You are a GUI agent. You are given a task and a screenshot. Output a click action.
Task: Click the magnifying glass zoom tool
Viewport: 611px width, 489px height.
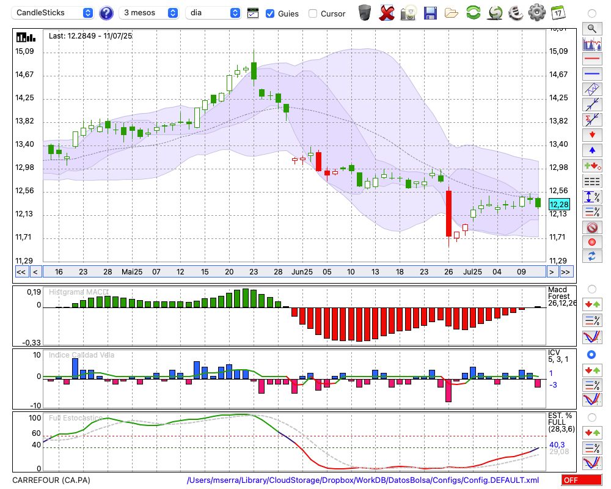tap(592, 29)
